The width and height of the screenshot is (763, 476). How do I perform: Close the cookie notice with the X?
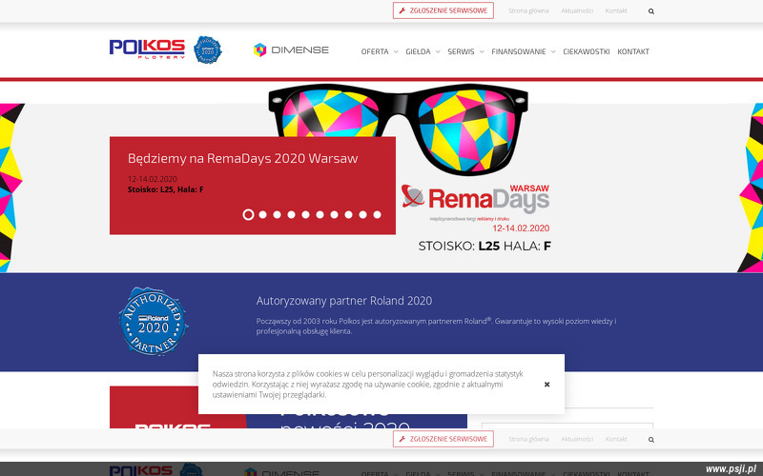546,385
